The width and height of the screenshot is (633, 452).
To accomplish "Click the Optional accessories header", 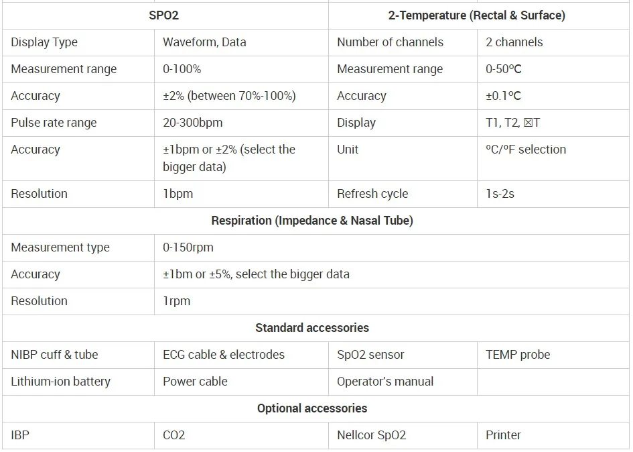I will 312,408.
